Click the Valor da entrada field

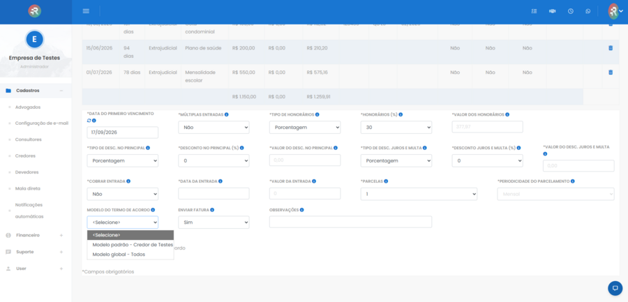[305, 193]
